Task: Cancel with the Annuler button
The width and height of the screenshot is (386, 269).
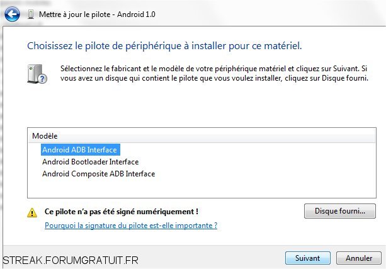Action: [359, 258]
